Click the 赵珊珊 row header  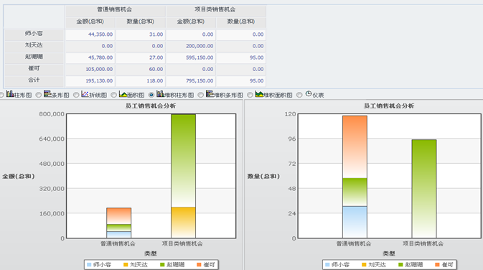coord(34,57)
